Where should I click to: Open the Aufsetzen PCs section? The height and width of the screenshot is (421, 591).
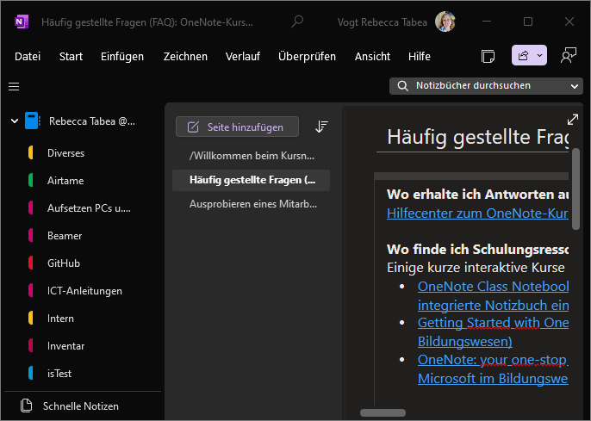pos(90,208)
